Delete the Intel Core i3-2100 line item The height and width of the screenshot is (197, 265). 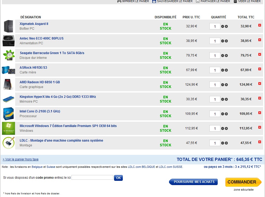click(260, 113)
